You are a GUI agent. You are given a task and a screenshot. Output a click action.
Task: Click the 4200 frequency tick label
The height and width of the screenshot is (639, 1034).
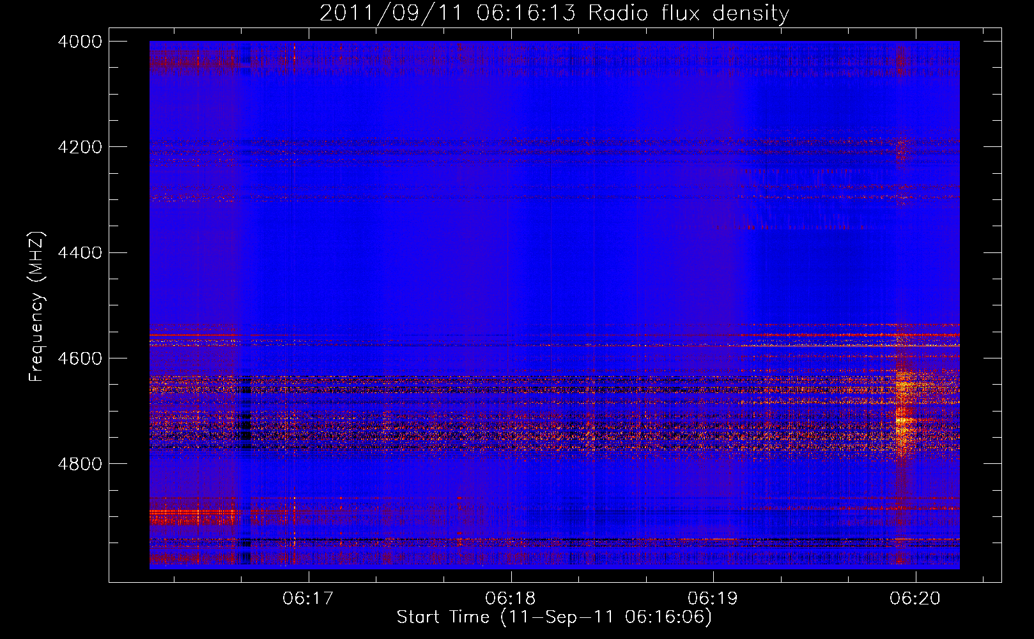(80, 147)
